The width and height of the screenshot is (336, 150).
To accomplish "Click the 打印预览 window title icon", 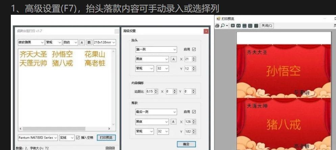I will coord(218,19).
